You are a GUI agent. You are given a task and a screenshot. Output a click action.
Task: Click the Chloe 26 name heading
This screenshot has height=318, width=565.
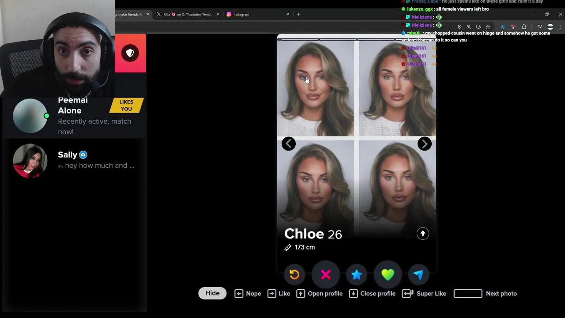click(313, 234)
